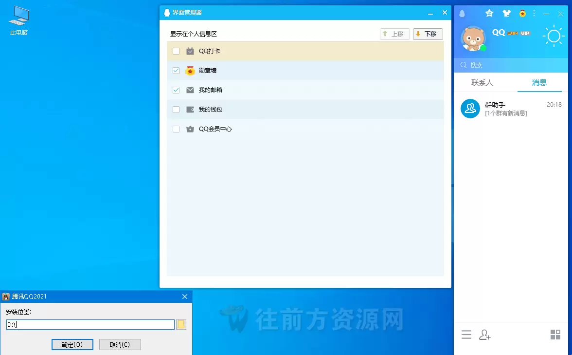Click the bell icon in QQ panel header
Image resolution: width=572 pixels, height=355 pixels.
tap(462, 14)
